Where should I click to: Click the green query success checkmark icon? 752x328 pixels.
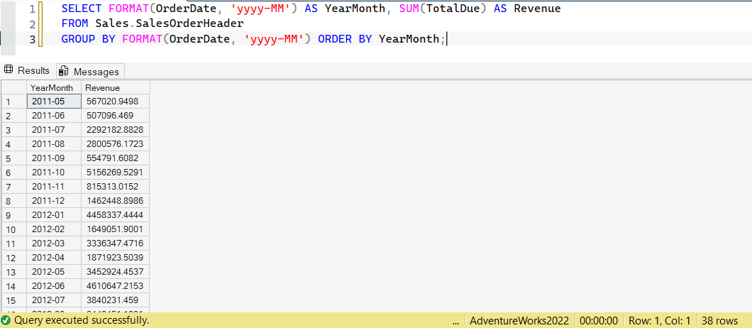click(x=6, y=320)
